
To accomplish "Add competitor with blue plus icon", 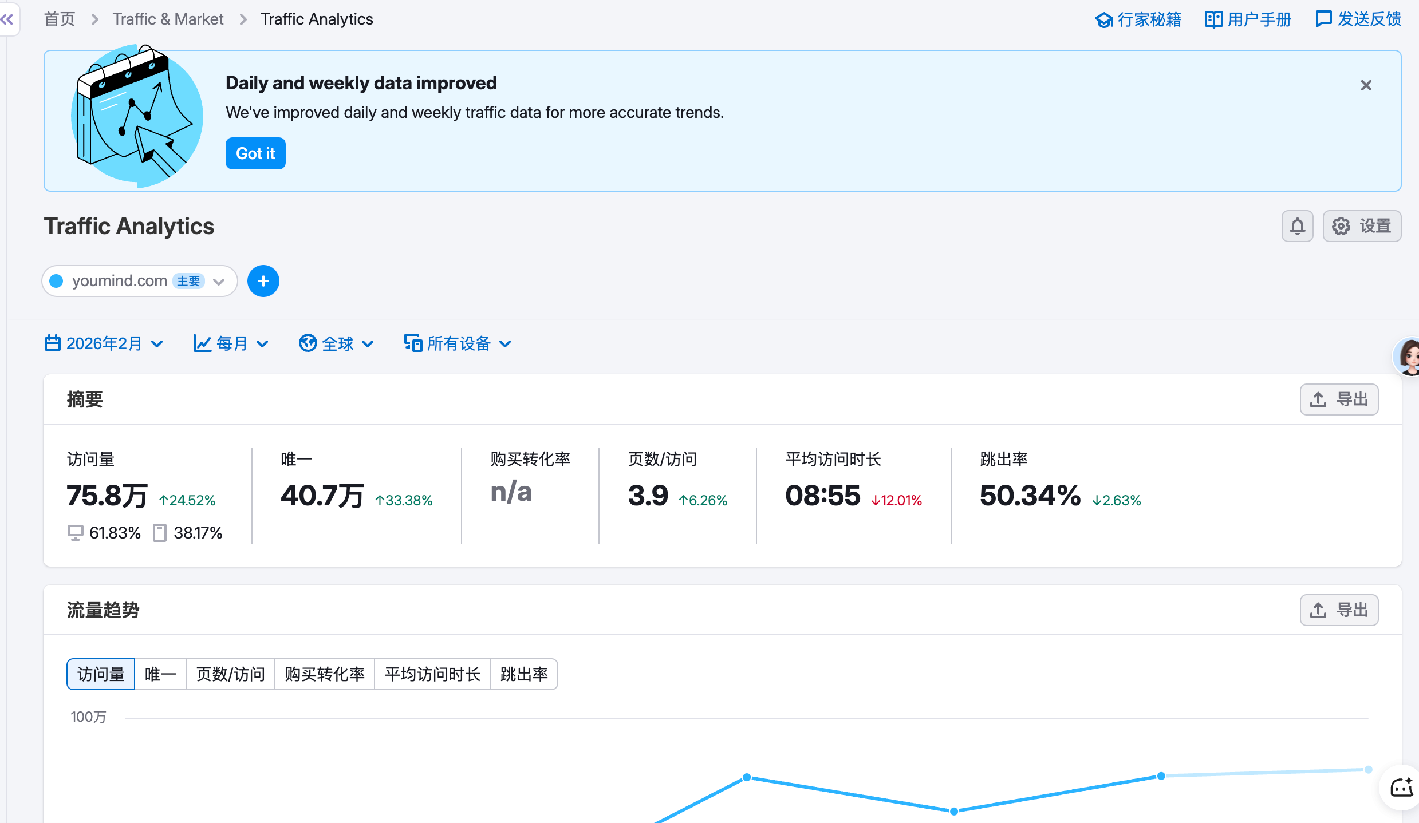I will point(263,281).
